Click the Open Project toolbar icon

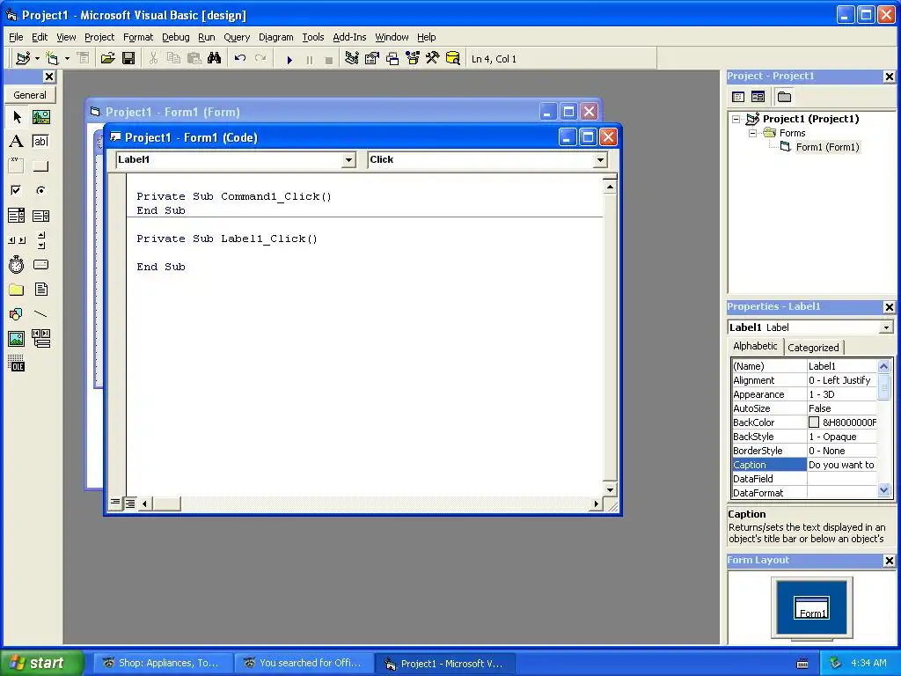(x=108, y=58)
